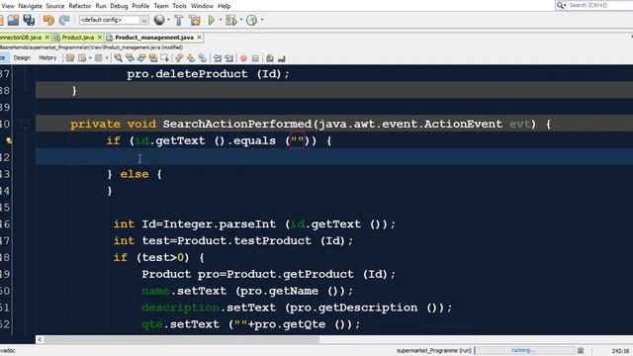Open the Profile menu
This screenshot has width=633, height=356.
click(x=140, y=6)
